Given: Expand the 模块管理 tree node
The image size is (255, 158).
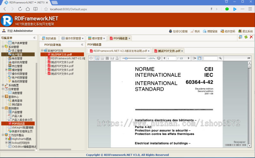Looking at the screenshot, I should point(6,70).
